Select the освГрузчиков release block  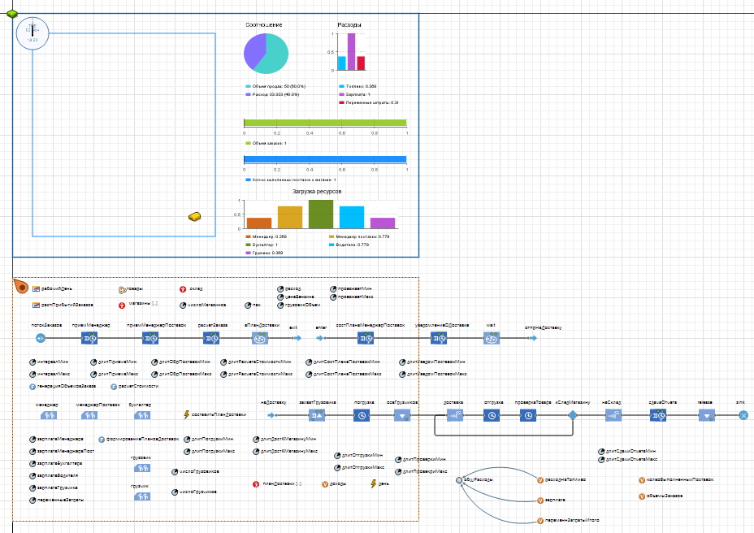coord(402,415)
